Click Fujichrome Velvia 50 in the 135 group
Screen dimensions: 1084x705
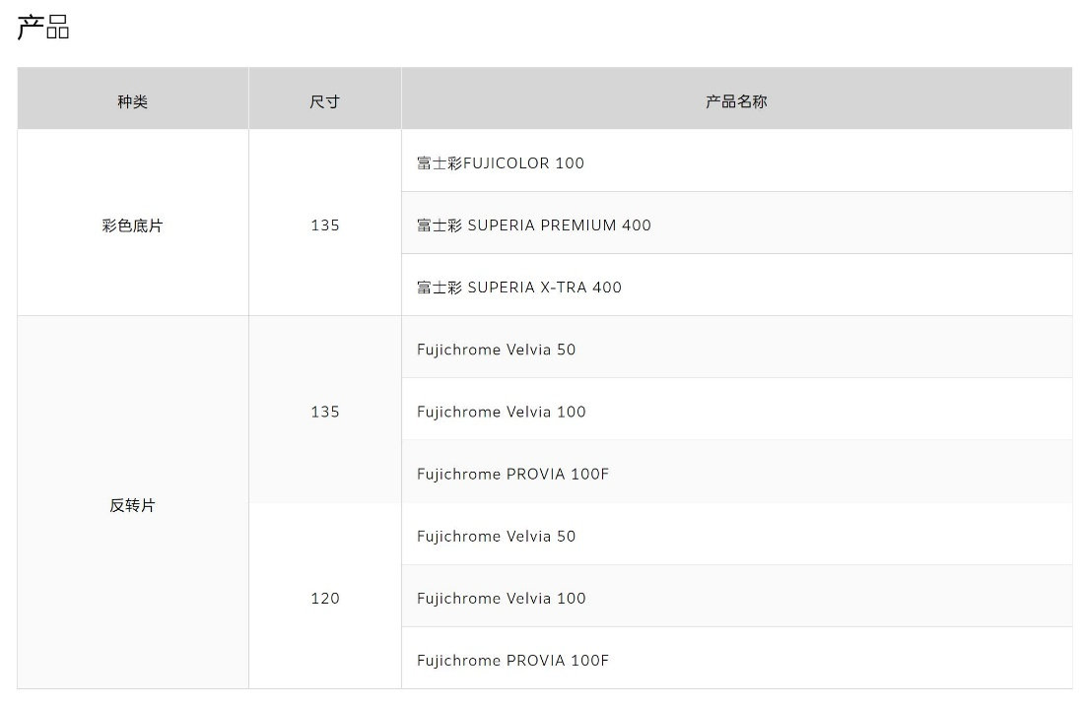pos(496,350)
